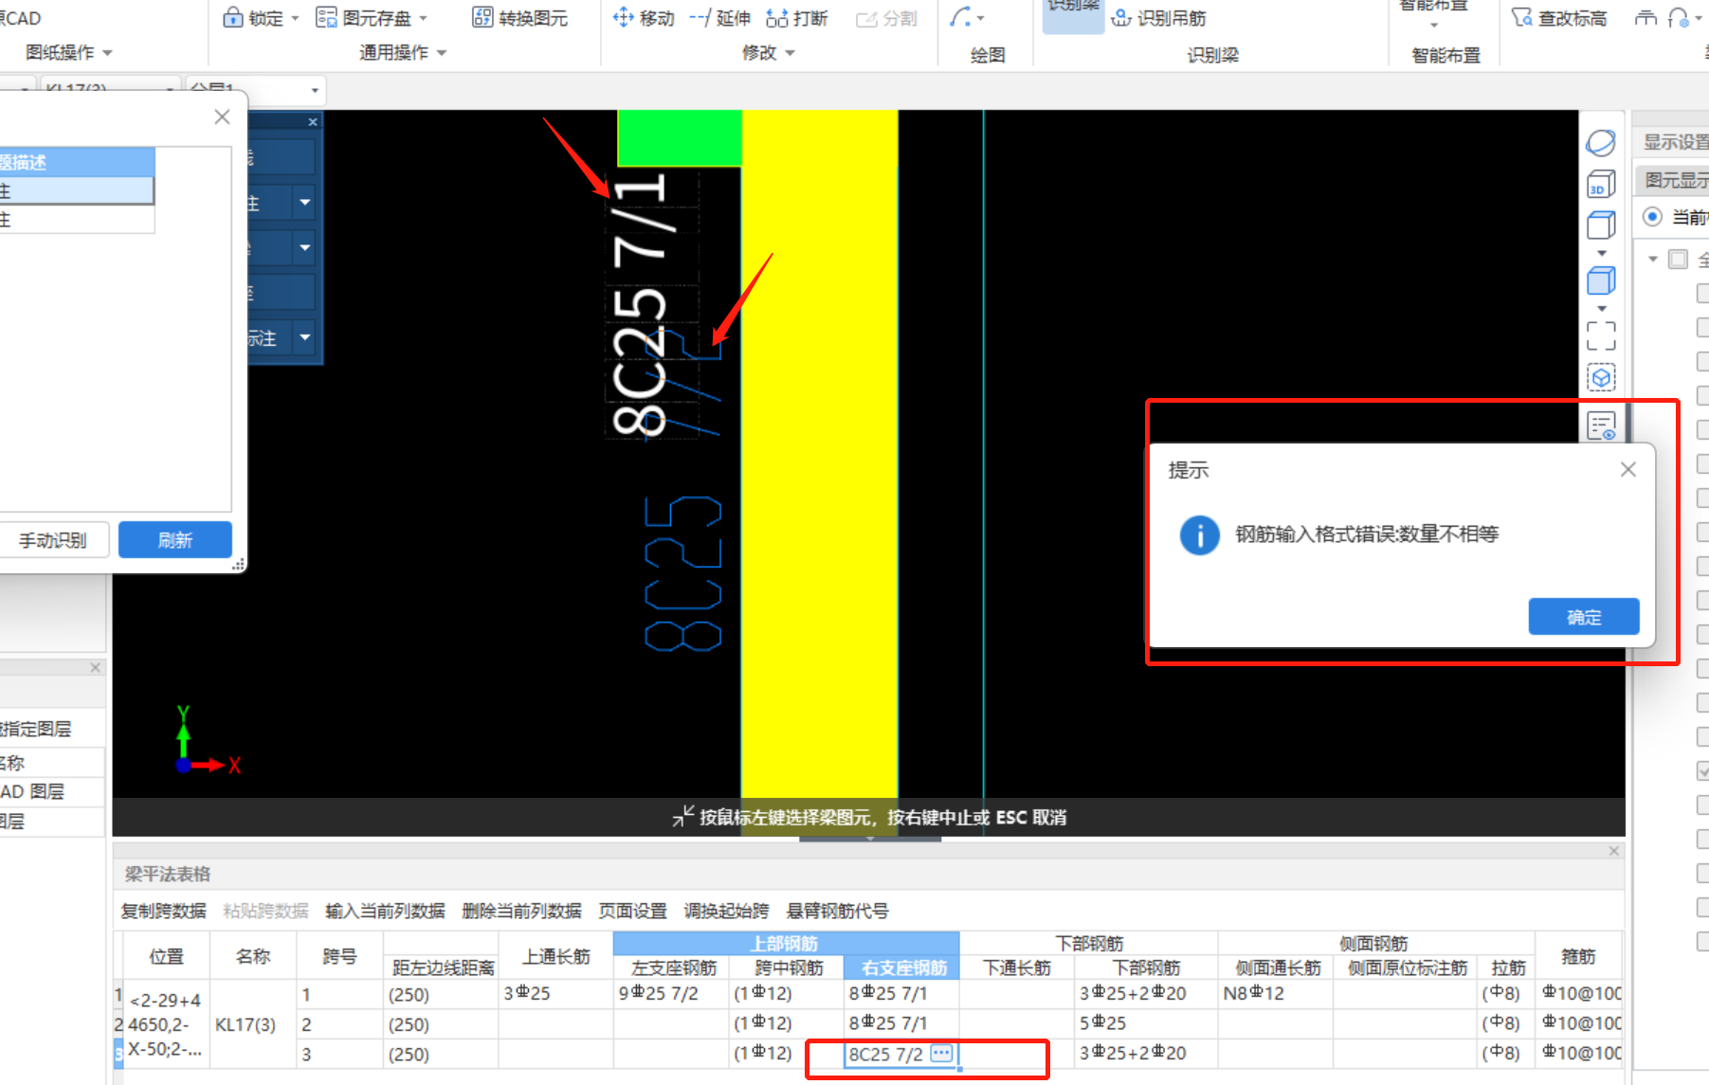Click the 识别吊筋 recognize hanger bar tool
The width and height of the screenshot is (1709, 1085).
click(1159, 18)
